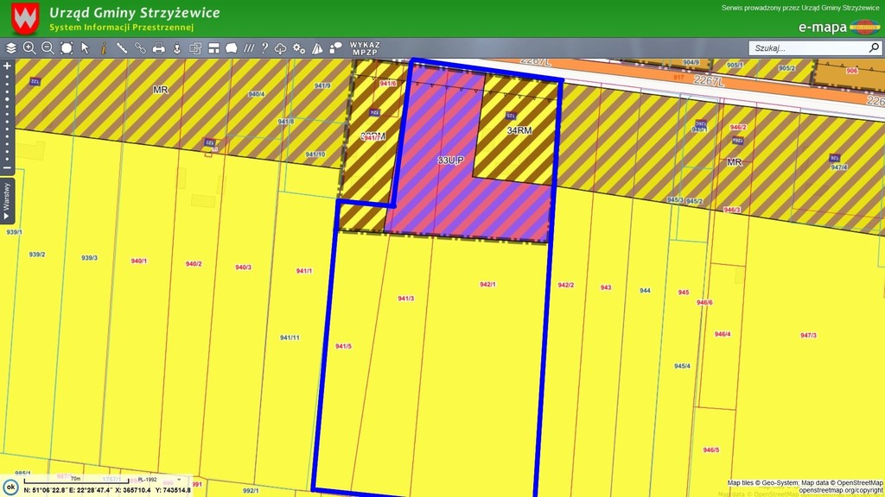Select the zoom out magnifier tool
The height and width of the screenshot is (497, 885).
pyautogui.click(x=48, y=48)
